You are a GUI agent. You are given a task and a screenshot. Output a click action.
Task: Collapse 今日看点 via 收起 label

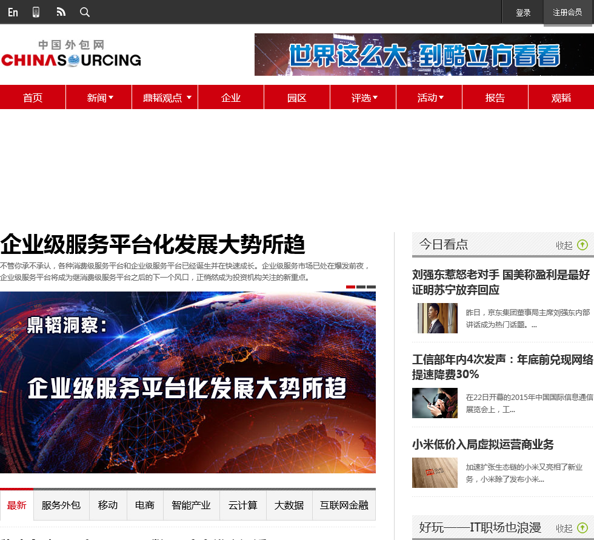tap(564, 245)
